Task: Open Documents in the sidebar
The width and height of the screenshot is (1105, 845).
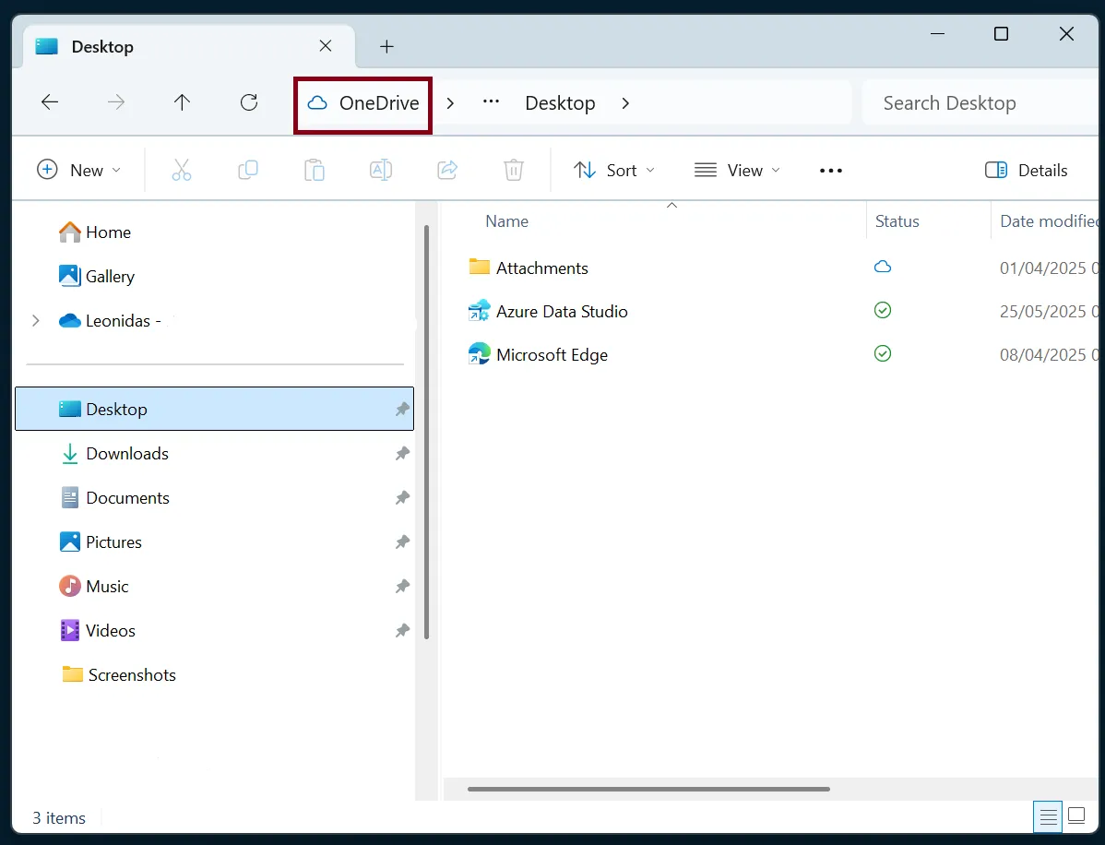Action: pyautogui.click(x=115, y=497)
